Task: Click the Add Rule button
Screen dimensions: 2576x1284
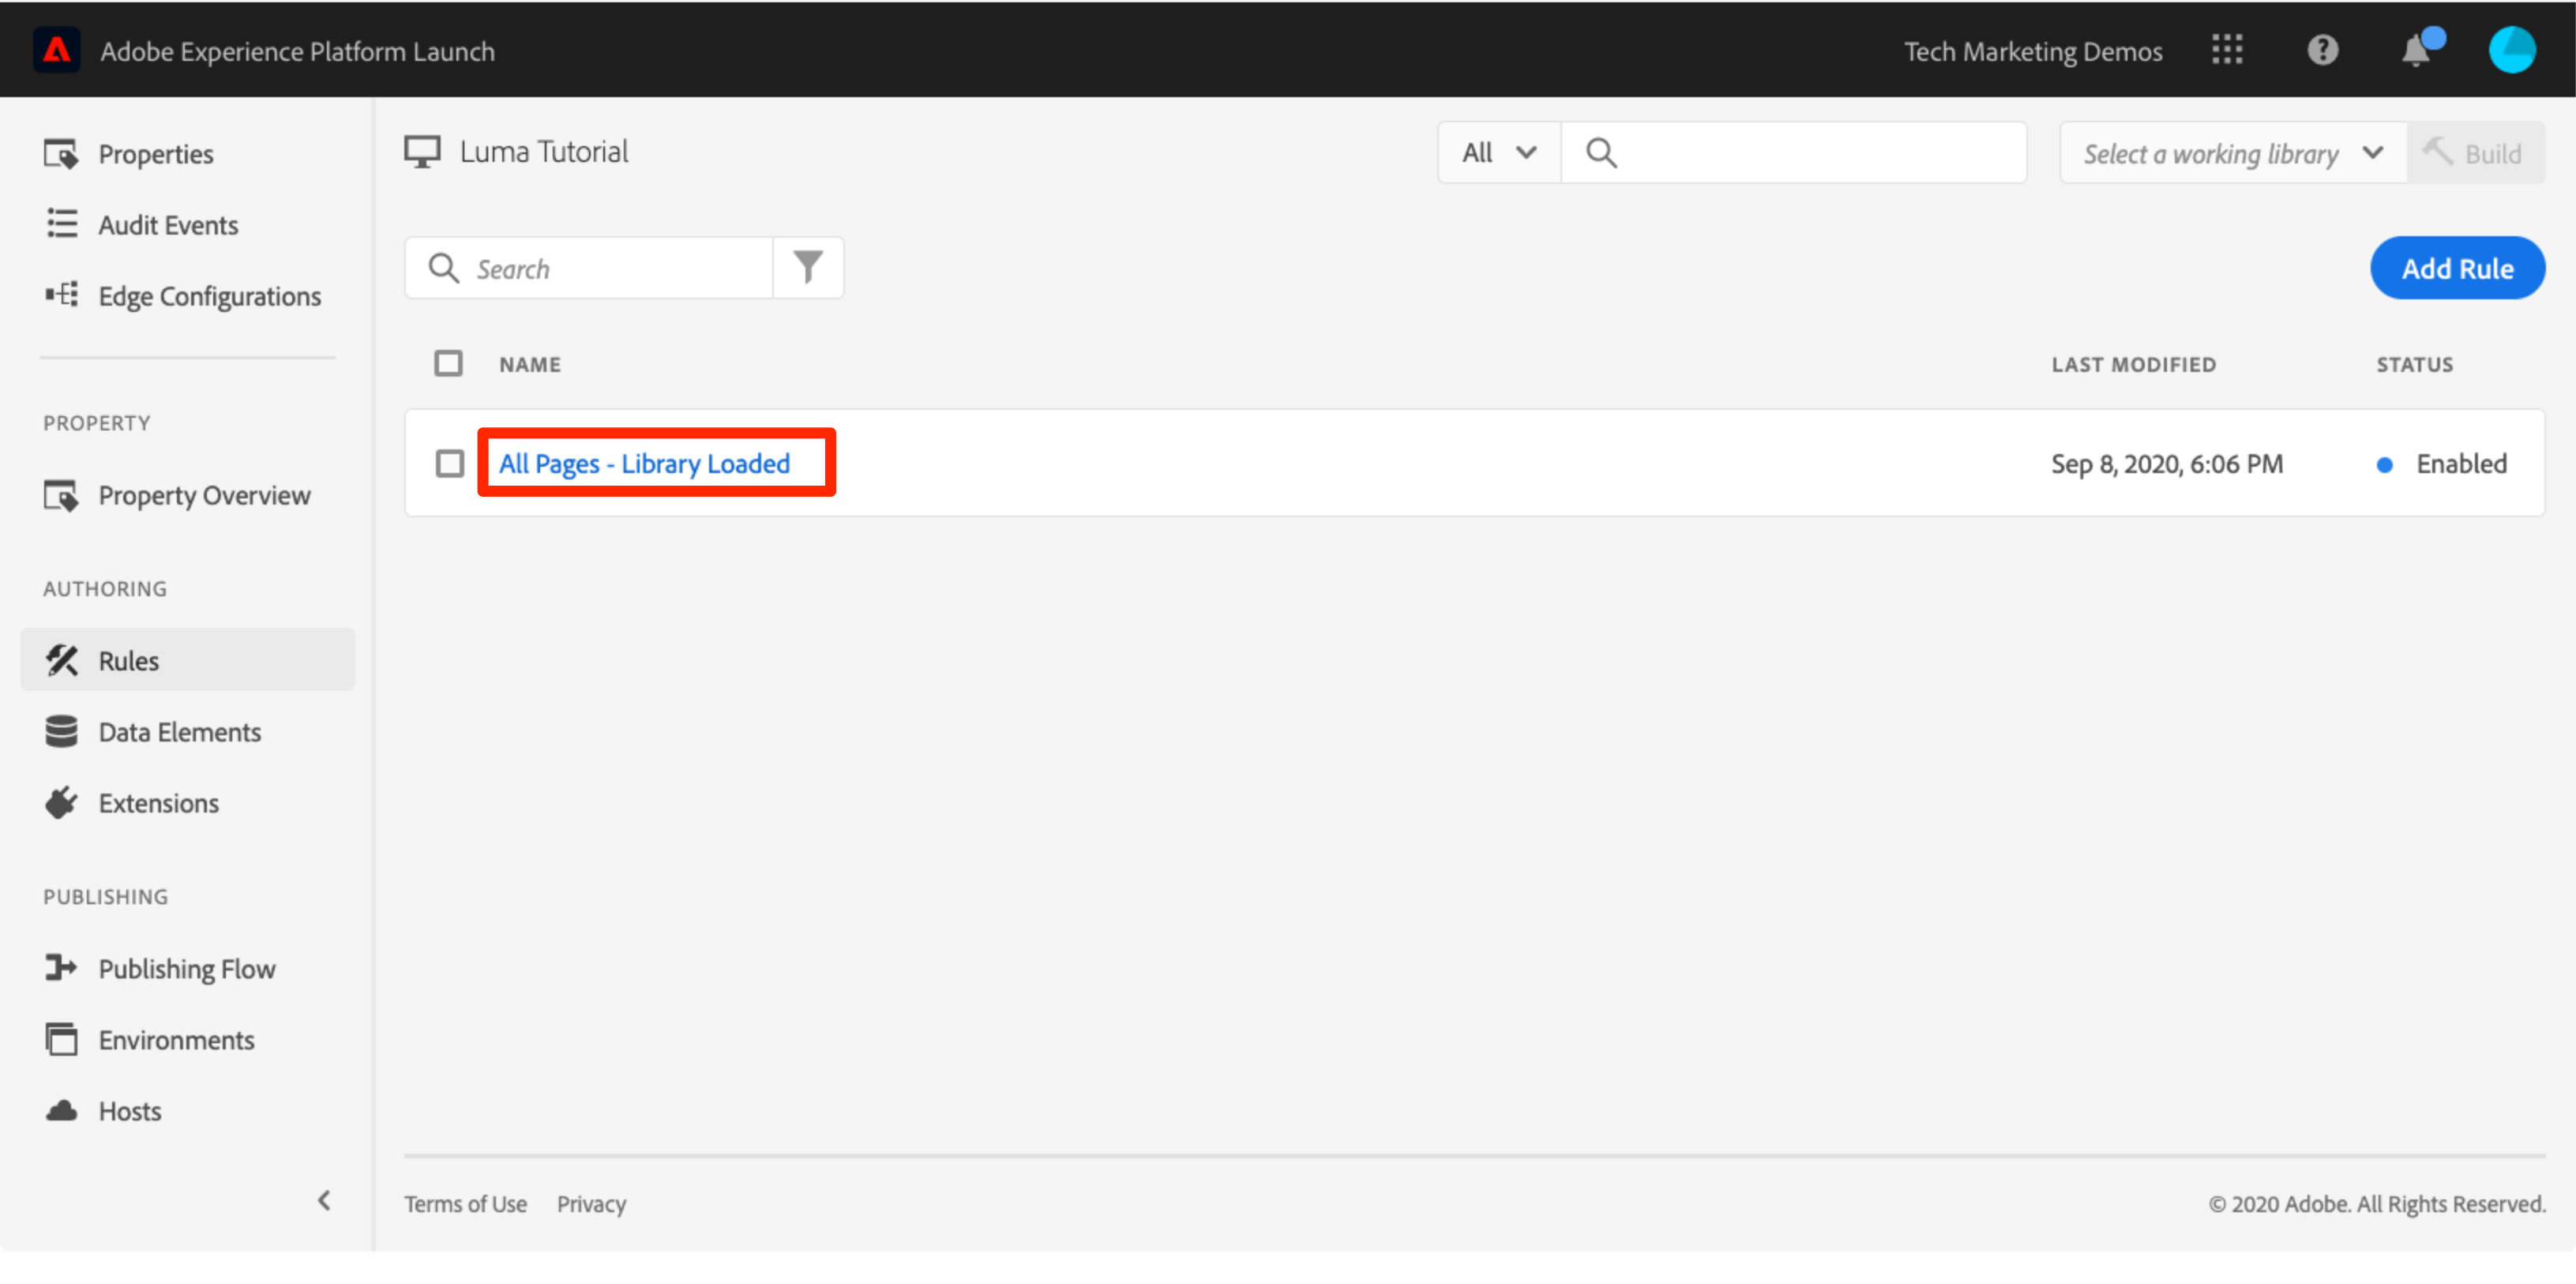Action: click(2456, 268)
